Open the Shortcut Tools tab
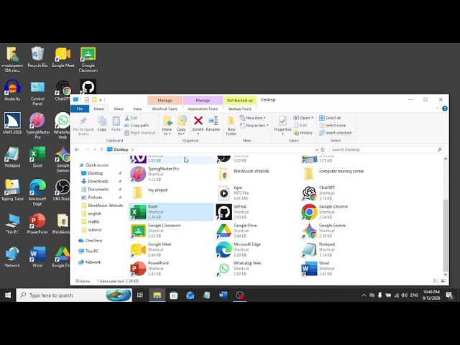460x345 pixels. click(x=165, y=109)
